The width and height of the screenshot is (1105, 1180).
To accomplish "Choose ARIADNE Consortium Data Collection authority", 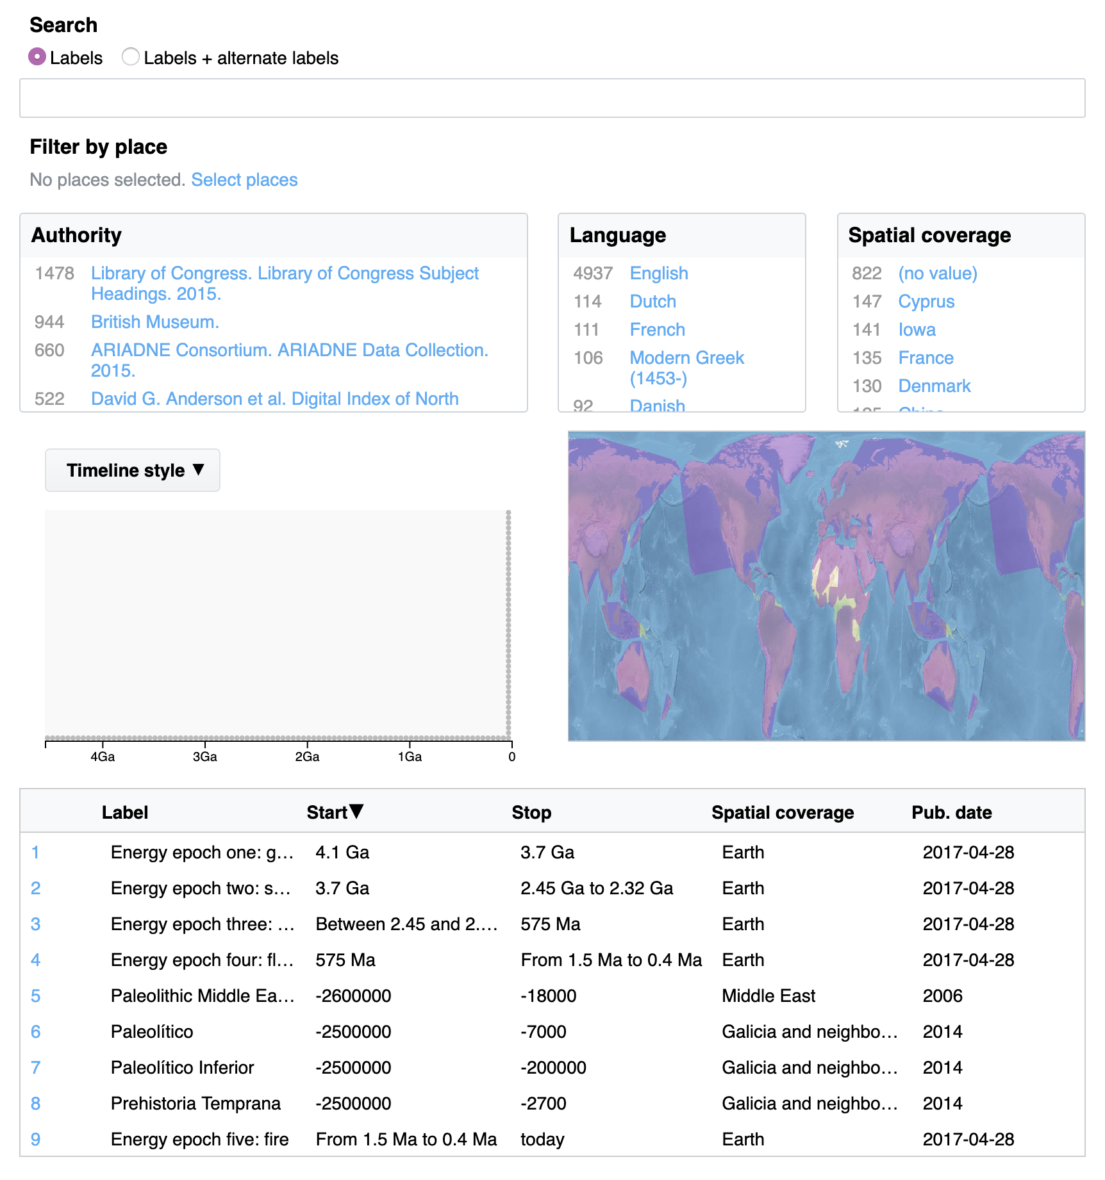I will click(290, 361).
